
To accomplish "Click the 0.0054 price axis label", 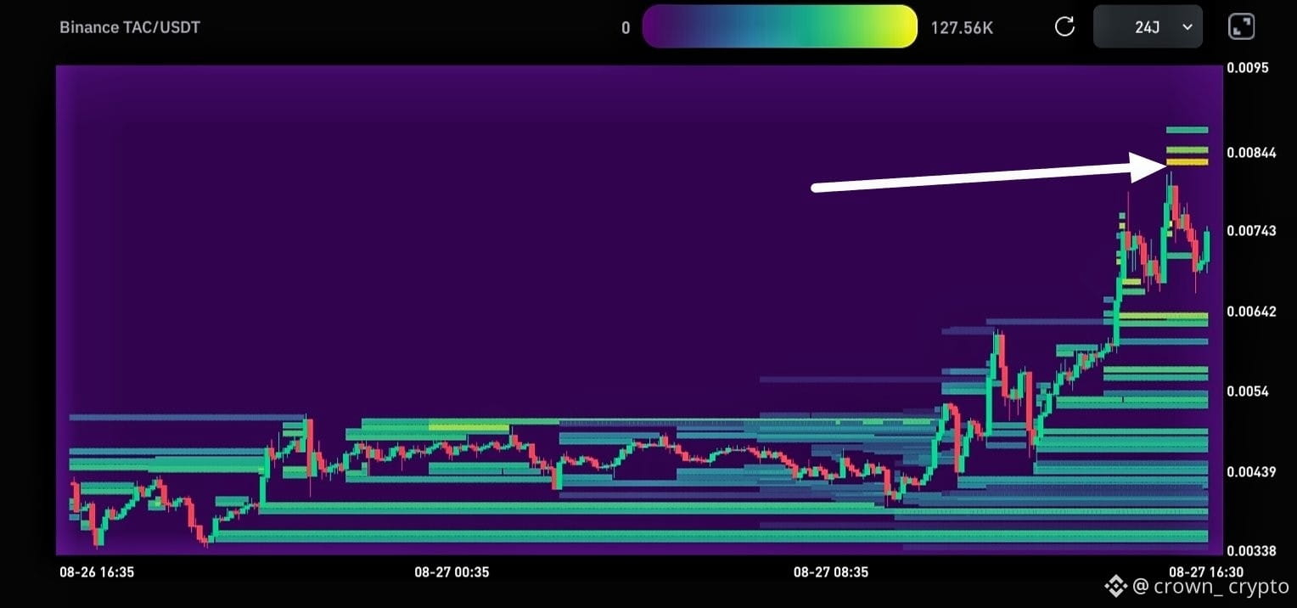I will click(x=1248, y=391).
